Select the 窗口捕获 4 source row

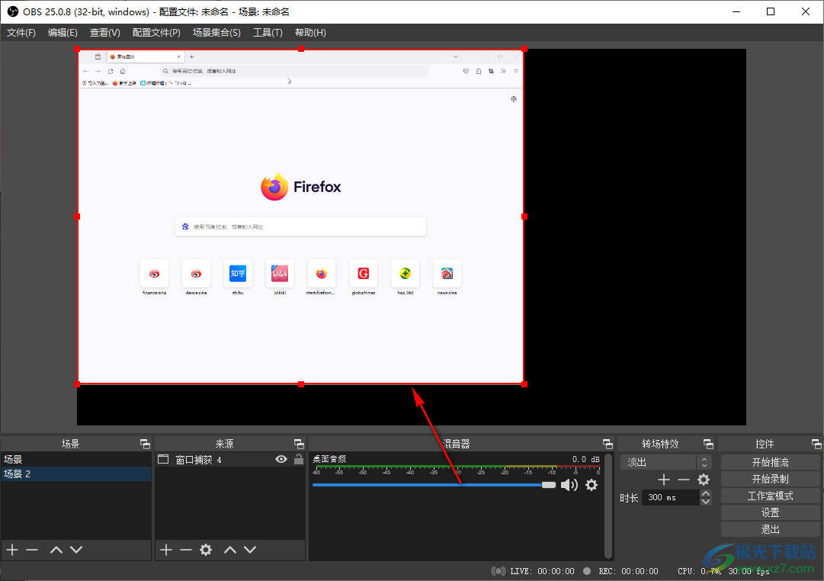[x=230, y=459]
